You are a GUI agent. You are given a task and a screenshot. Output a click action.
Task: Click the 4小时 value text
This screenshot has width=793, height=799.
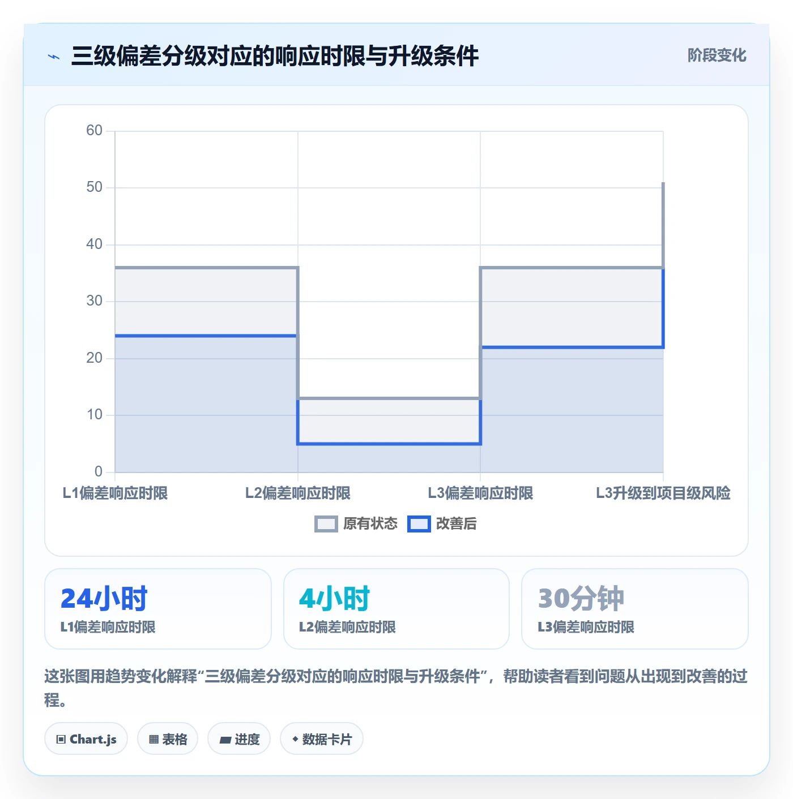335,599
